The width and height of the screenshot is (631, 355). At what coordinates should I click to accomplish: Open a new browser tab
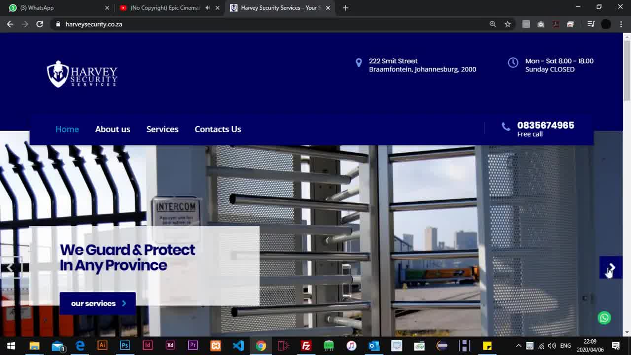pyautogui.click(x=346, y=8)
